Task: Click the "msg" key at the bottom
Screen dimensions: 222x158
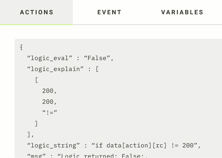Action: 36,156
